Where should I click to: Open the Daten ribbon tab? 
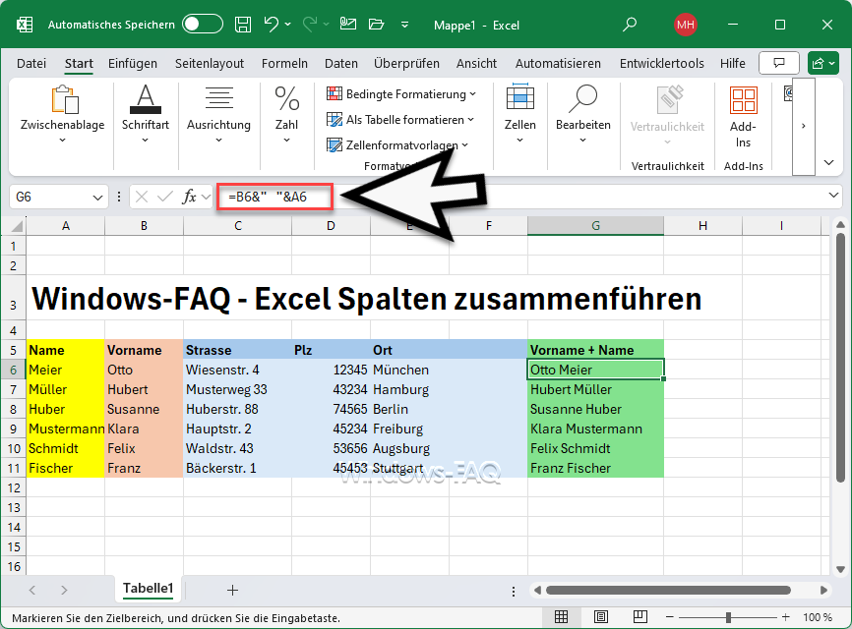click(x=340, y=64)
